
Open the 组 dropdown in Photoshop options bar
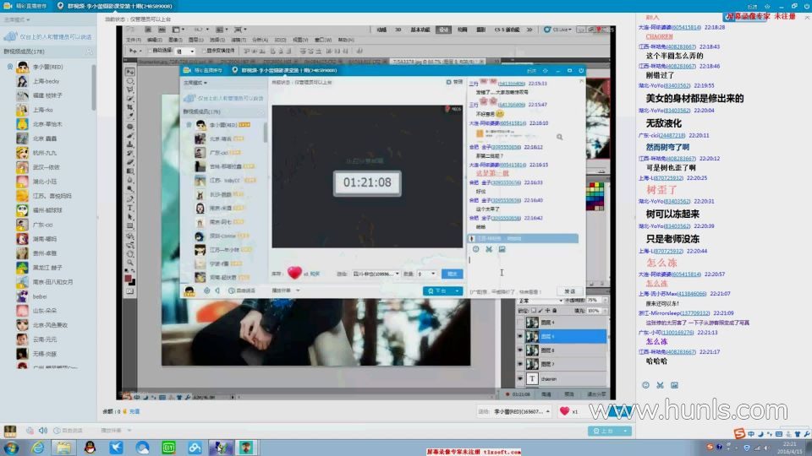185,52
